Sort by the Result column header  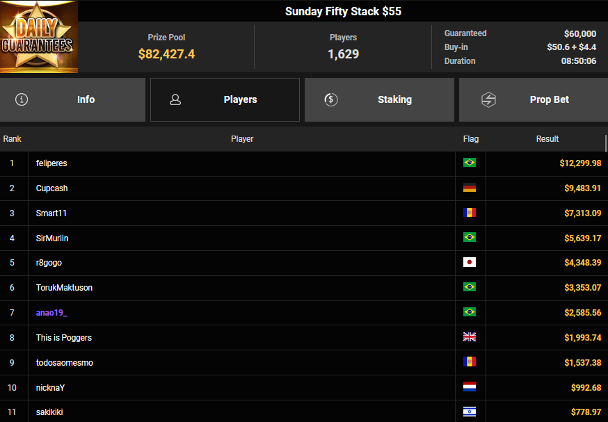[547, 139]
